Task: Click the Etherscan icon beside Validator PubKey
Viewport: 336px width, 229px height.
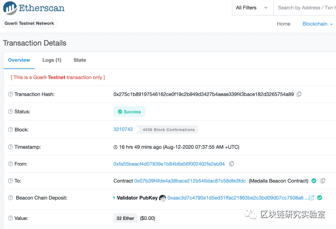Action: click(162, 198)
